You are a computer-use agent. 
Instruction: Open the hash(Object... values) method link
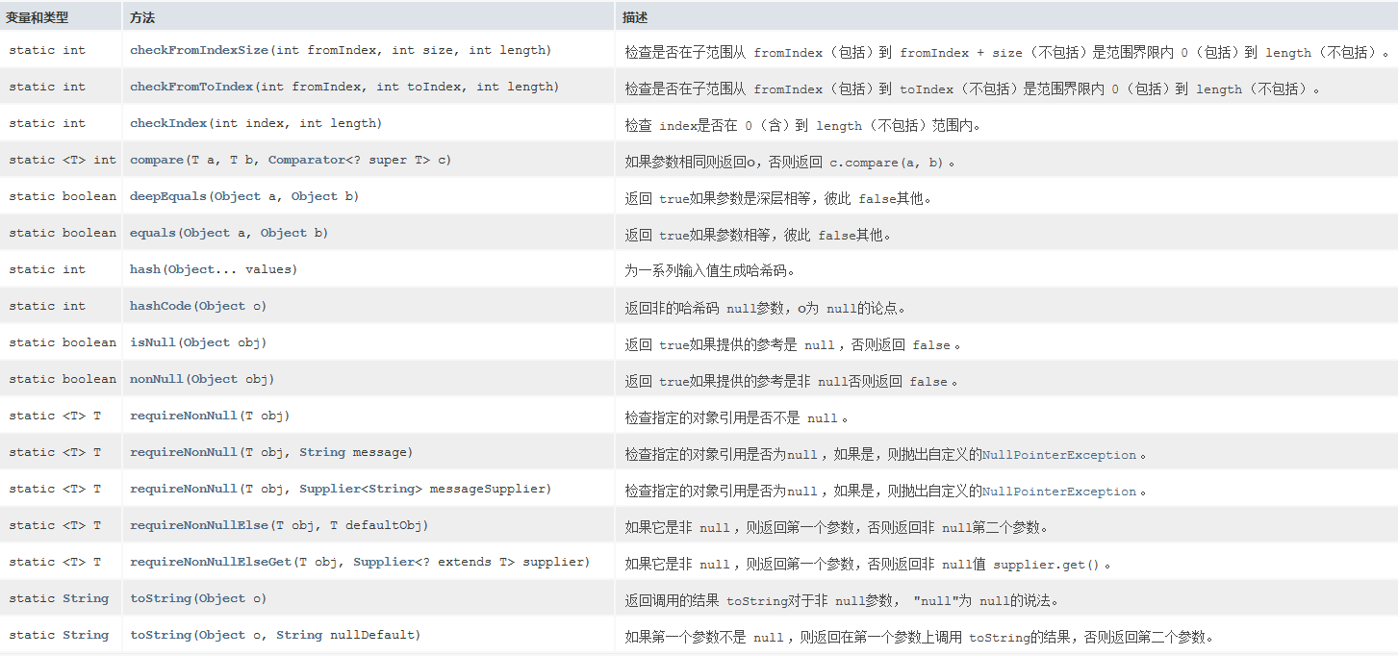144,269
